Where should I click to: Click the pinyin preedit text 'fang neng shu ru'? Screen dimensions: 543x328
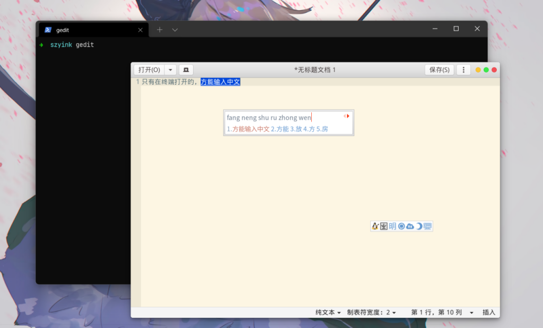point(252,118)
